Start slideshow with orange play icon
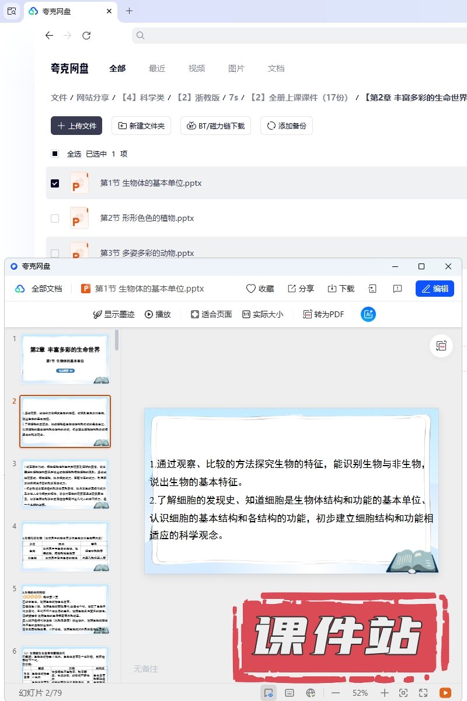This screenshot has width=467, height=701. pos(445,693)
